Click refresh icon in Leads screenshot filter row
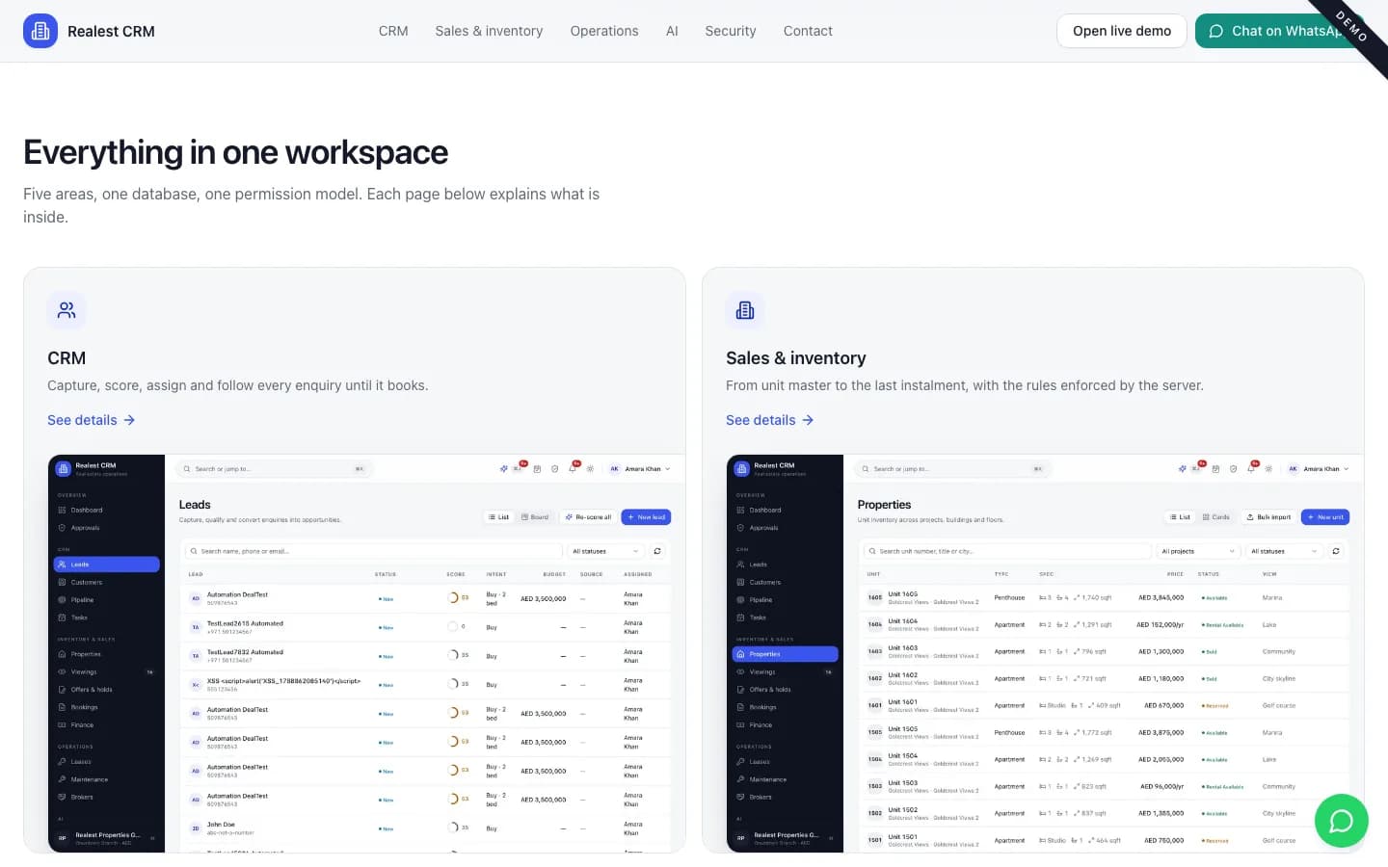Viewport: 1388px width, 867px height. tap(657, 551)
